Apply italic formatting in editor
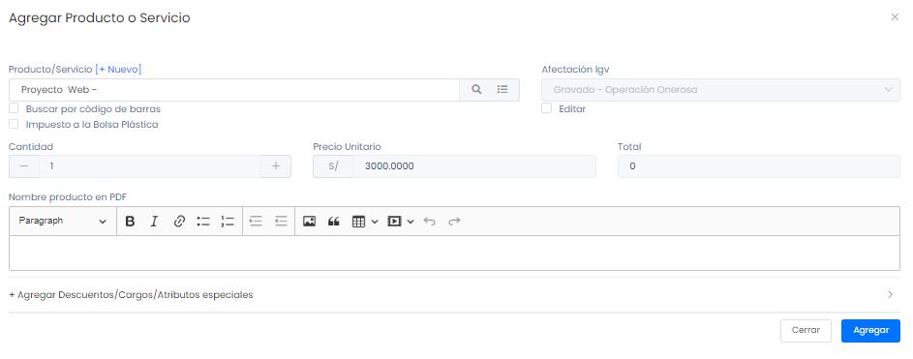Viewport: 913px width, 359px height. pyautogui.click(x=154, y=221)
